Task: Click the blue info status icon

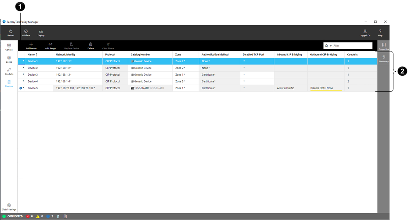Action: [x=48, y=216]
